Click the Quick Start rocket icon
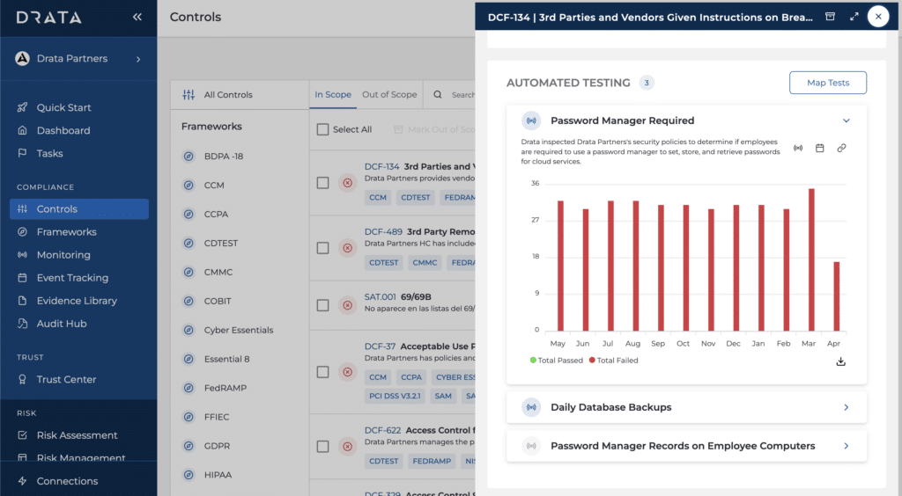 click(x=22, y=107)
